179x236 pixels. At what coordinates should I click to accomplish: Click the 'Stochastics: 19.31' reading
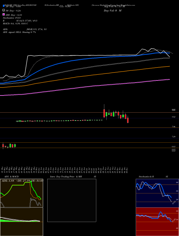point(11,18)
